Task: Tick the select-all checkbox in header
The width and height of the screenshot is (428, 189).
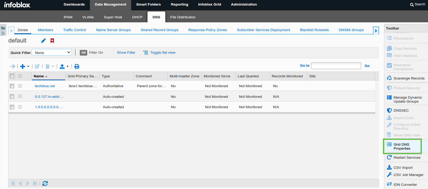Action: click(12, 76)
